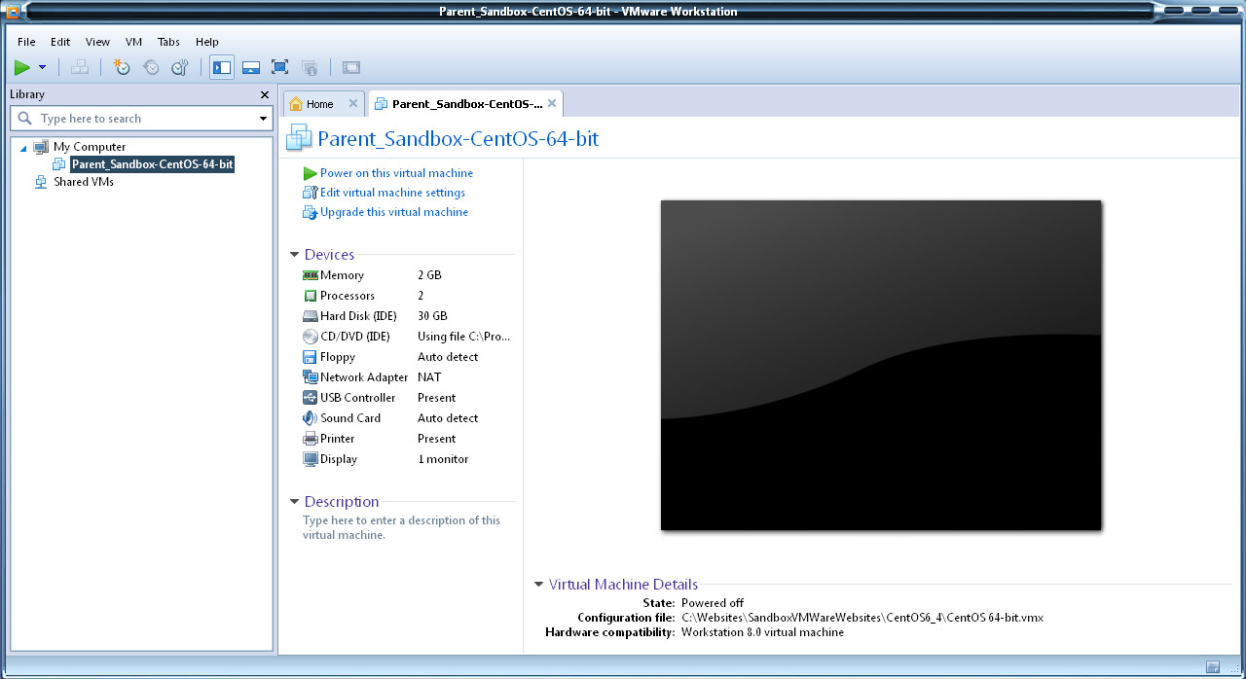Click the Workstation 8.0 virtual machine text
Screen dimensions: 1246x679
(x=762, y=632)
